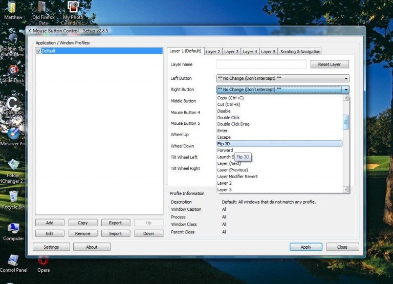
Task: Click the Close button at bottom right
Action: (x=342, y=247)
